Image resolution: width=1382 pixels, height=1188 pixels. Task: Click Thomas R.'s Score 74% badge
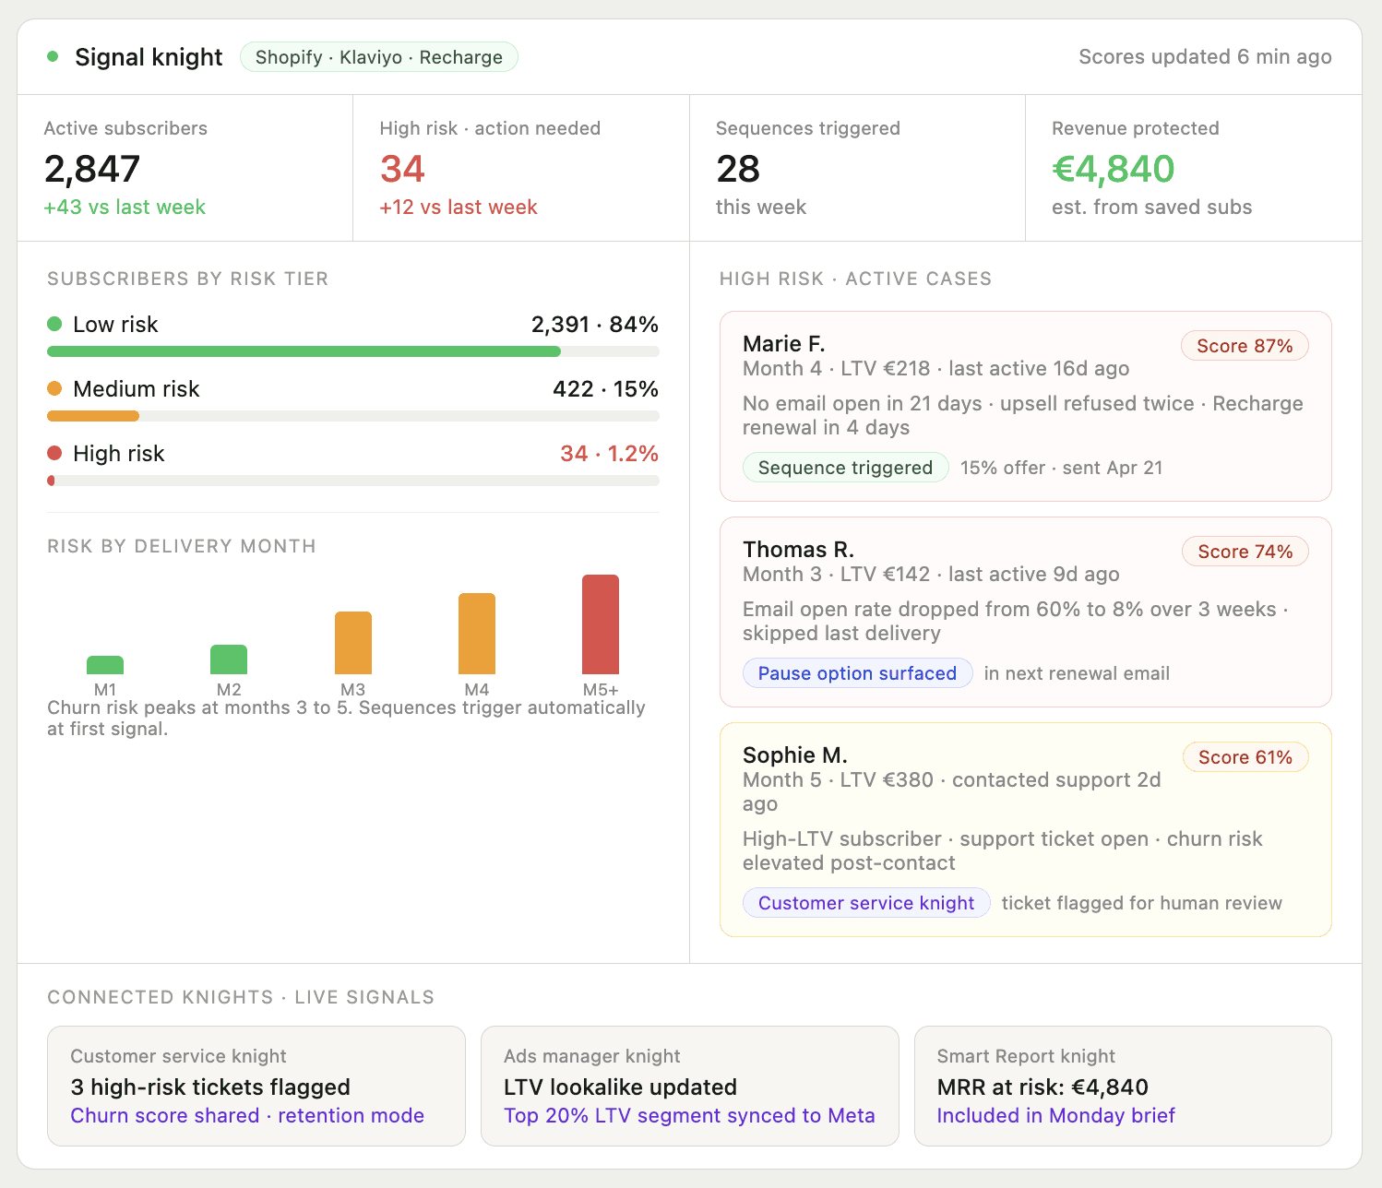(1245, 551)
